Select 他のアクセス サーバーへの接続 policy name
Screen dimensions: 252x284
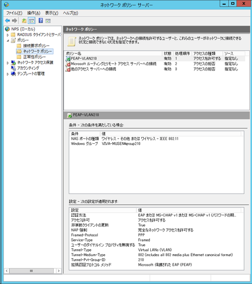pyautogui.click(x=93, y=69)
